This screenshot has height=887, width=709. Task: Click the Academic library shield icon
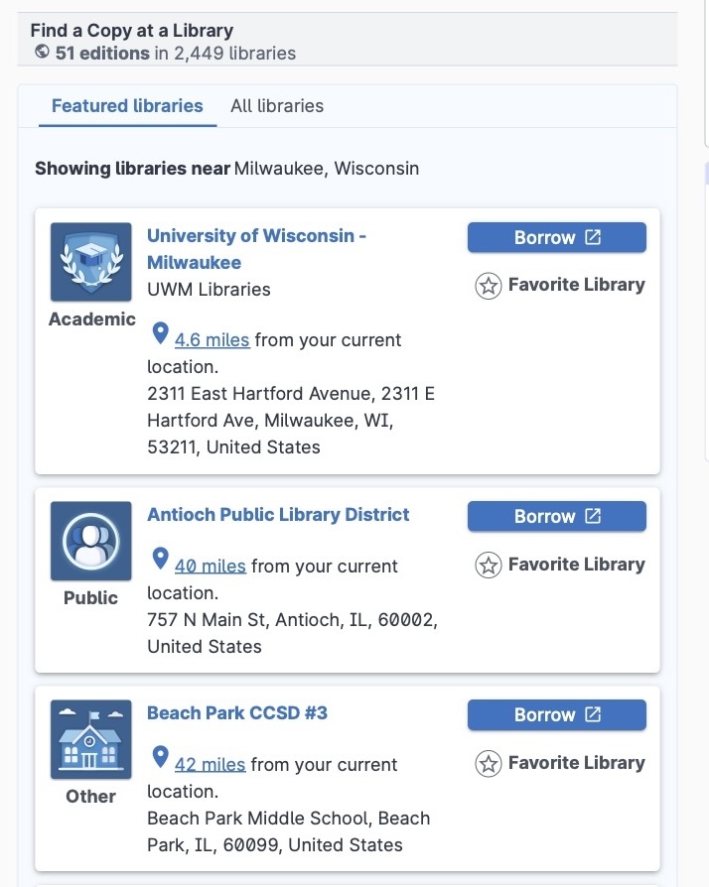click(90, 262)
